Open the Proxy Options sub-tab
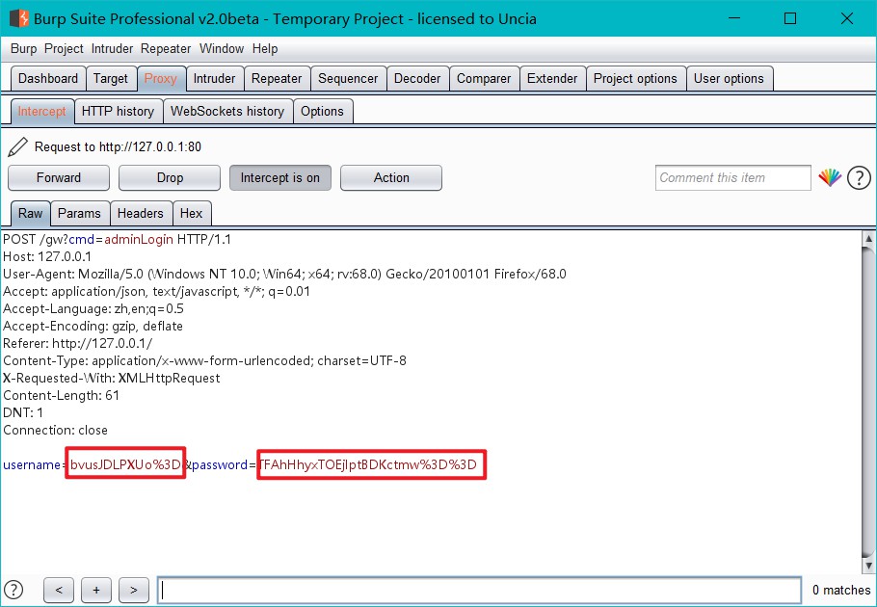Image resolution: width=877 pixels, height=607 pixels. pos(322,111)
